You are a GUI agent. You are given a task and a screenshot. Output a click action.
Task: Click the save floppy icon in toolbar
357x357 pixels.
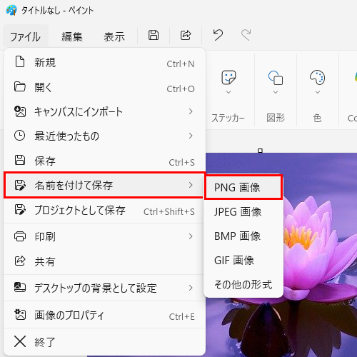point(154,35)
